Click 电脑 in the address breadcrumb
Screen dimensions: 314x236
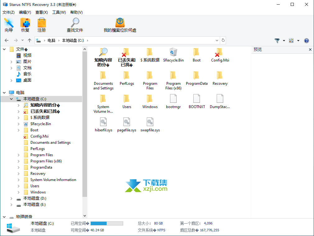click(x=52, y=40)
